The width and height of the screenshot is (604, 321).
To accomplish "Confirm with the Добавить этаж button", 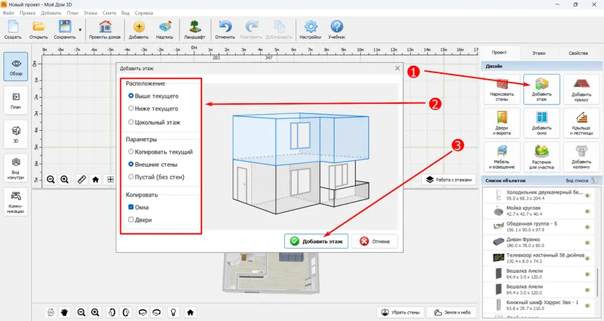I will click(x=316, y=241).
